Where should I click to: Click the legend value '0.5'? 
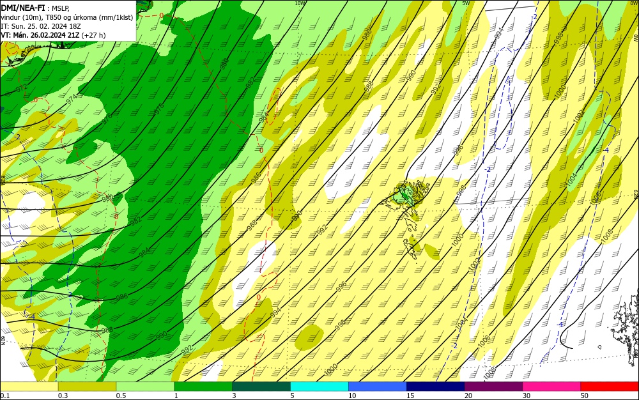pos(121,396)
